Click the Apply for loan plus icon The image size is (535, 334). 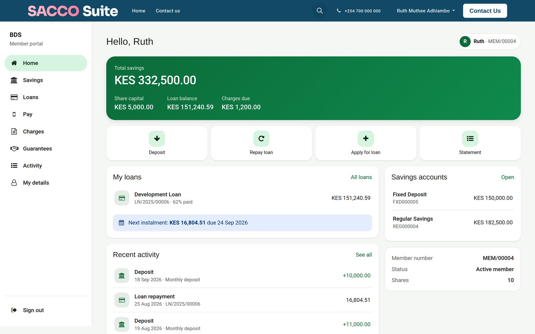coord(365,139)
